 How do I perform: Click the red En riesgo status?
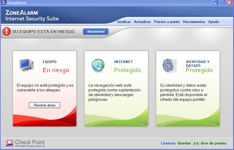[x=56, y=70]
